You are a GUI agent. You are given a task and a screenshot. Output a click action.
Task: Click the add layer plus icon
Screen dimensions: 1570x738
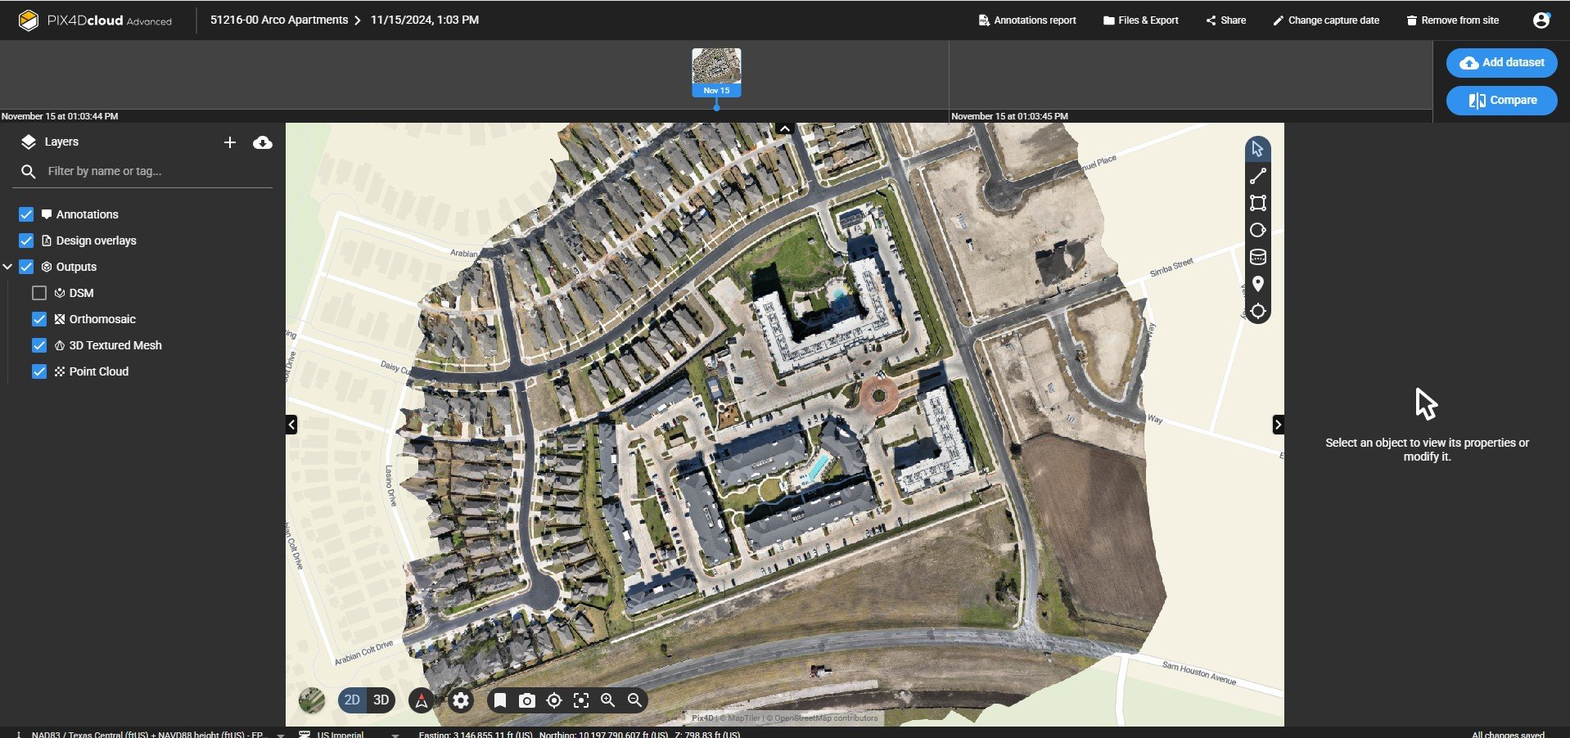pos(230,142)
